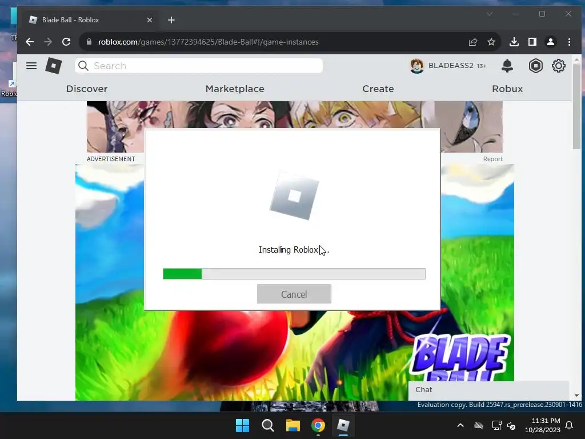Viewport: 585px width, 439px height.
Task: Open Windows Start menu
Action: pyautogui.click(x=242, y=425)
